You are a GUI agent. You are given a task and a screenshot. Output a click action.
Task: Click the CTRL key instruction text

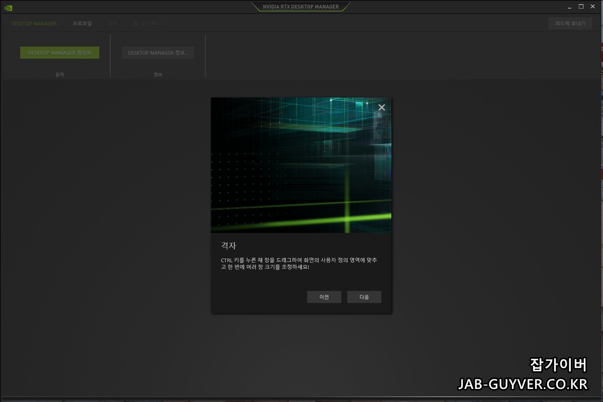pos(299,263)
